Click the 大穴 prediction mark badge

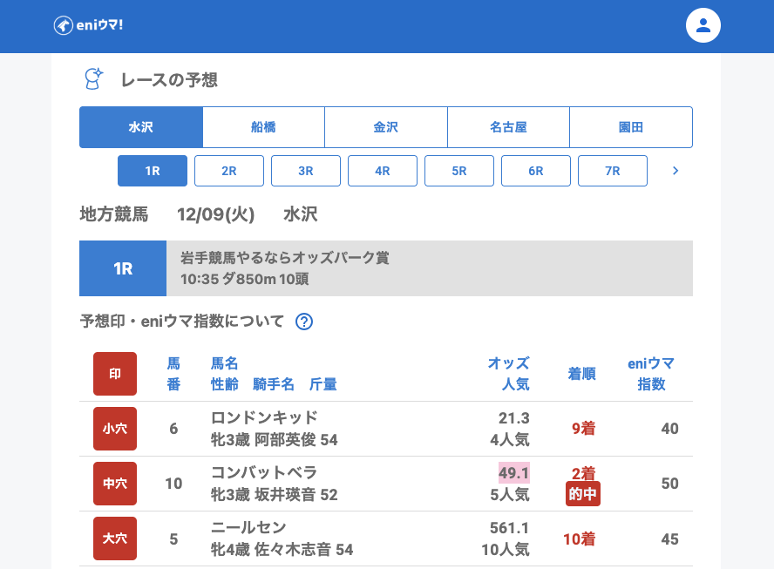pyautogui.click(x=115, y=539)
